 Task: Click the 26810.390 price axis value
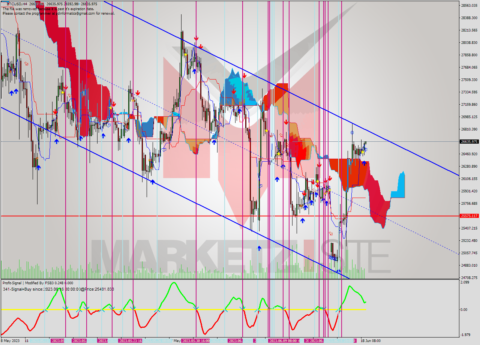pos(469,129)
